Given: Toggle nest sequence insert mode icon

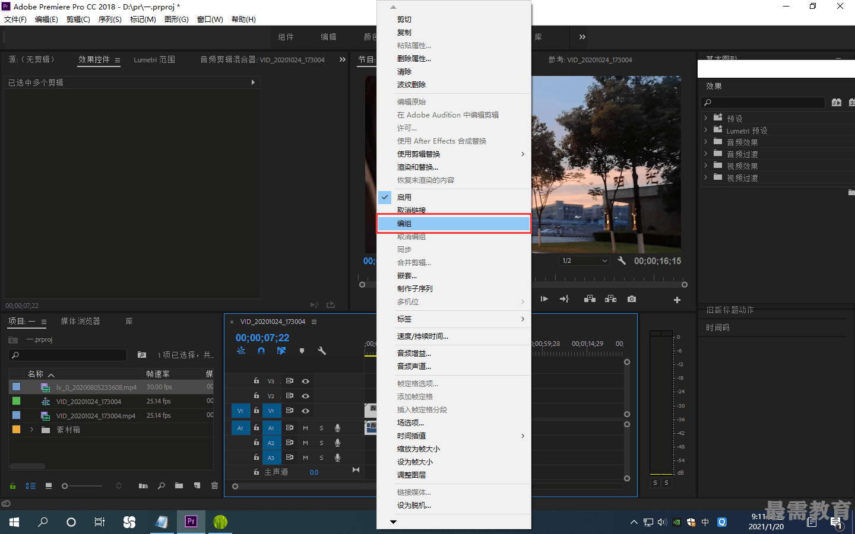Looking at the screenshot, I should click(x=241, y=351).
